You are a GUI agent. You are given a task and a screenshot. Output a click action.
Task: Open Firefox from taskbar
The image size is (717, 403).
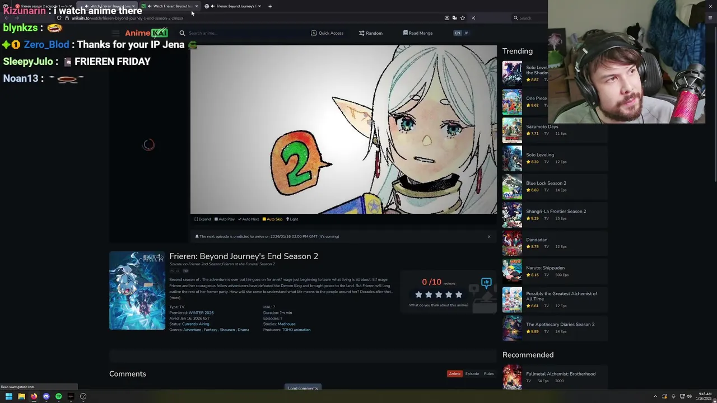[x=34, y=396]
